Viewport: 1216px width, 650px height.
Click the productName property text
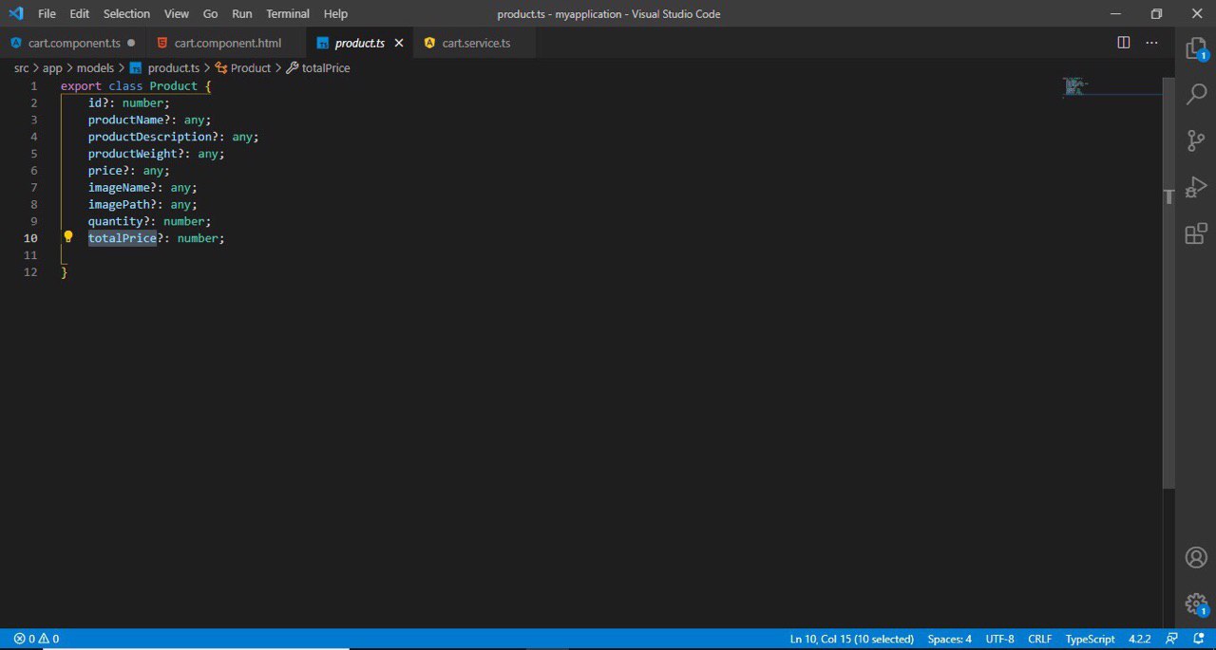point(125,120)
